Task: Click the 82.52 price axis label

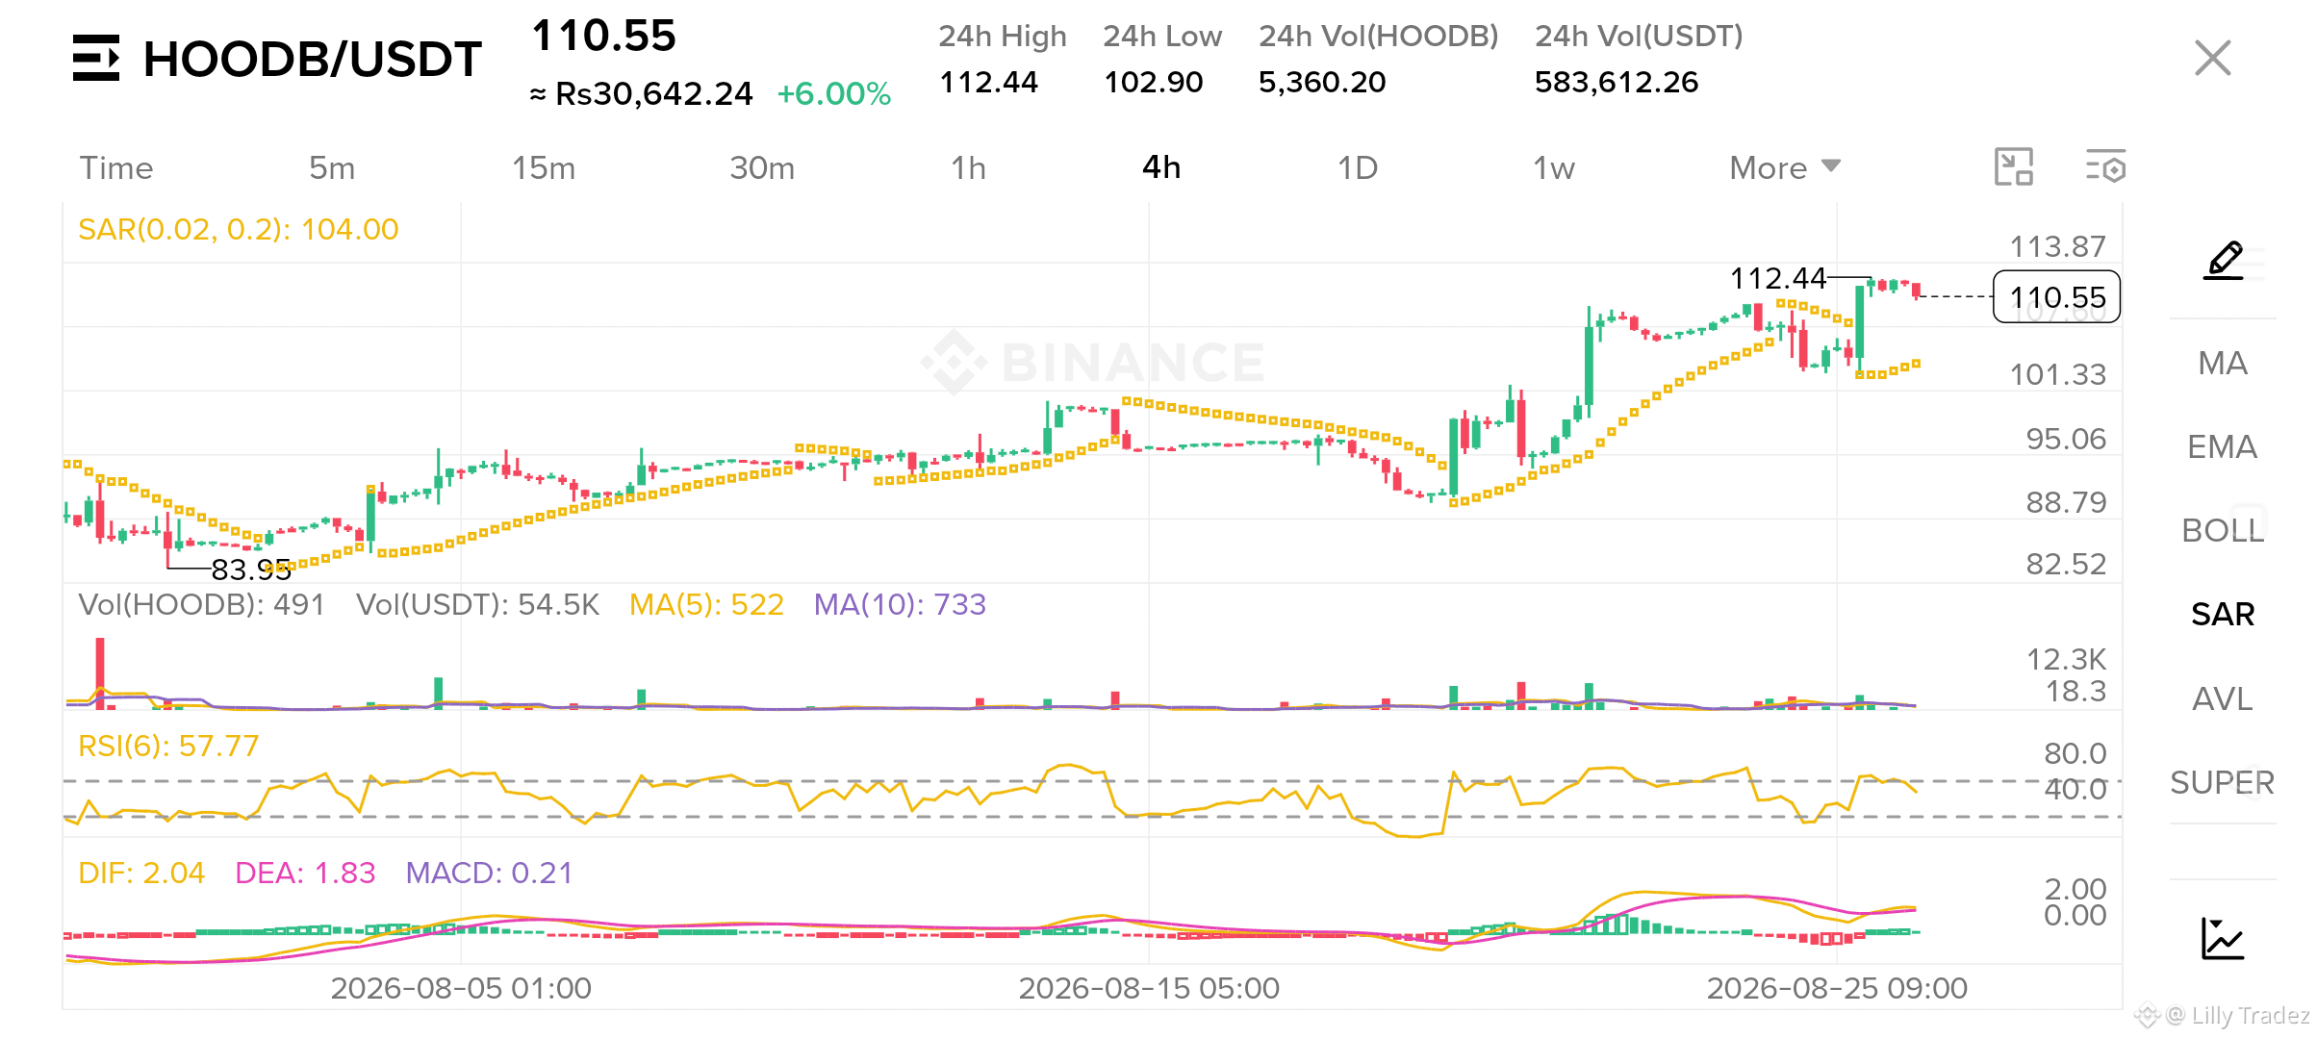Action: point(2065,564)
